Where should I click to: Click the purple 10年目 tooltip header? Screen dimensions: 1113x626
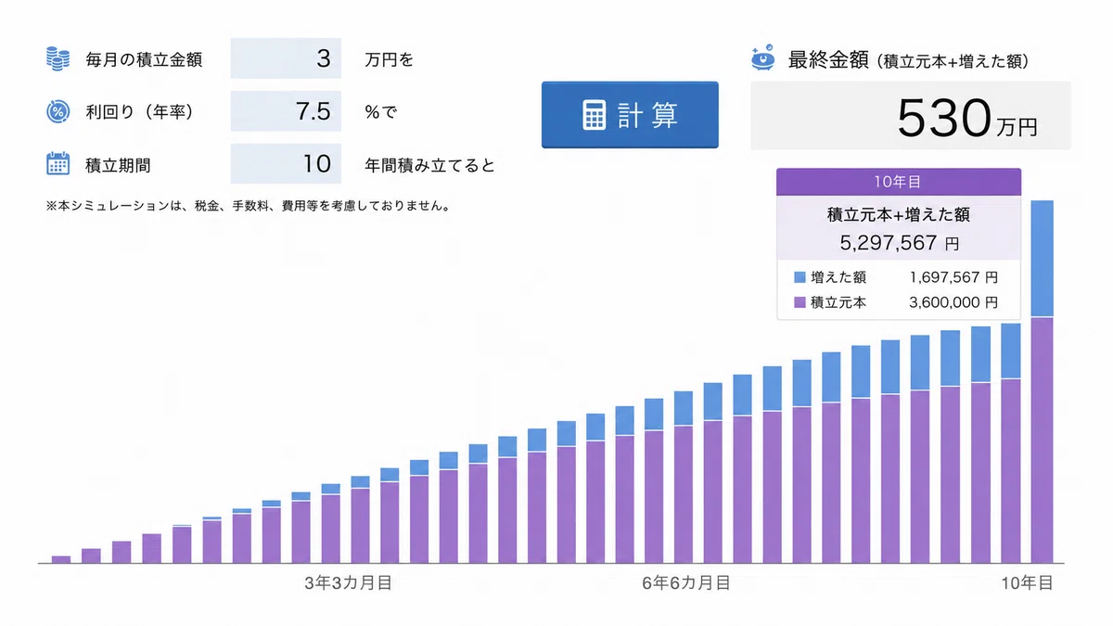(x=899, y=183)
